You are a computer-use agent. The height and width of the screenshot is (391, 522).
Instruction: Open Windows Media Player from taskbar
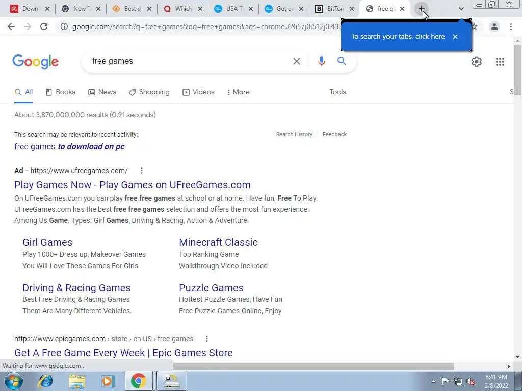[108, 381]
